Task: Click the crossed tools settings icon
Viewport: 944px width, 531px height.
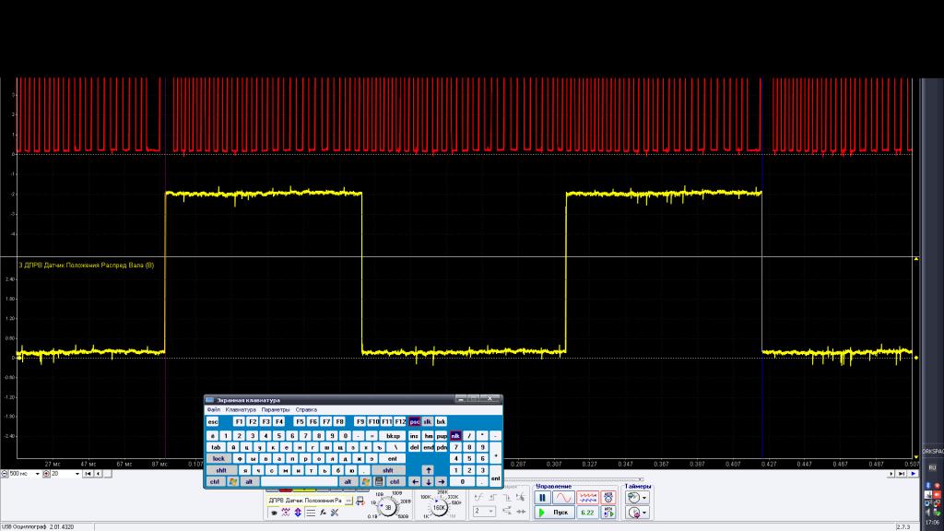Action: tap(335, 513)
